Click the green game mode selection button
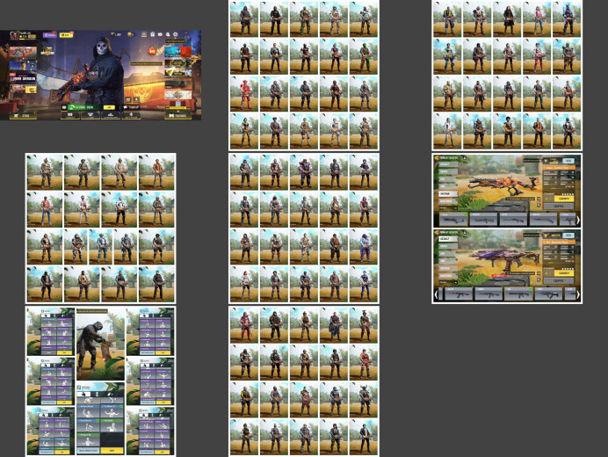This screenshot has height=457, width=608. [x=84, y=107]
